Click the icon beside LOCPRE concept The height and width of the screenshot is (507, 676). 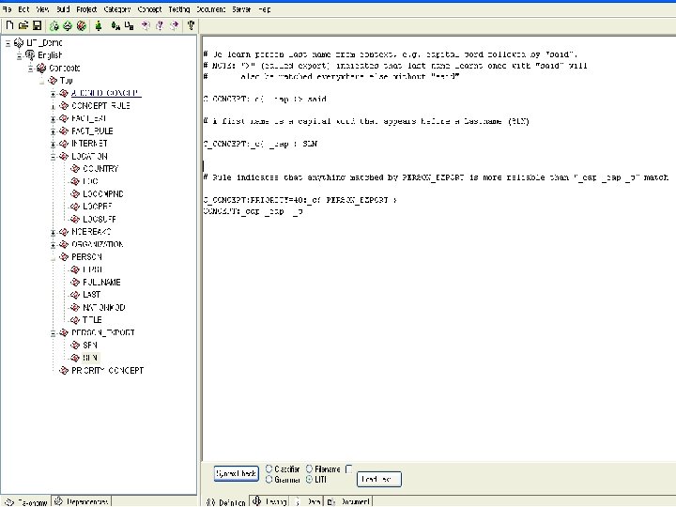click(x=75, y=207)
